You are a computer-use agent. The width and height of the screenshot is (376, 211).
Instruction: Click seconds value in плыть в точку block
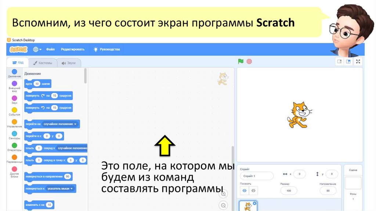pos(39,160)
